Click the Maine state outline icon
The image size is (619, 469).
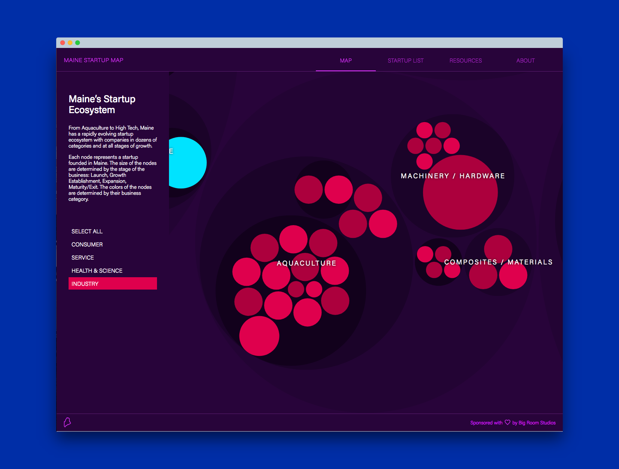click(67, 423)
